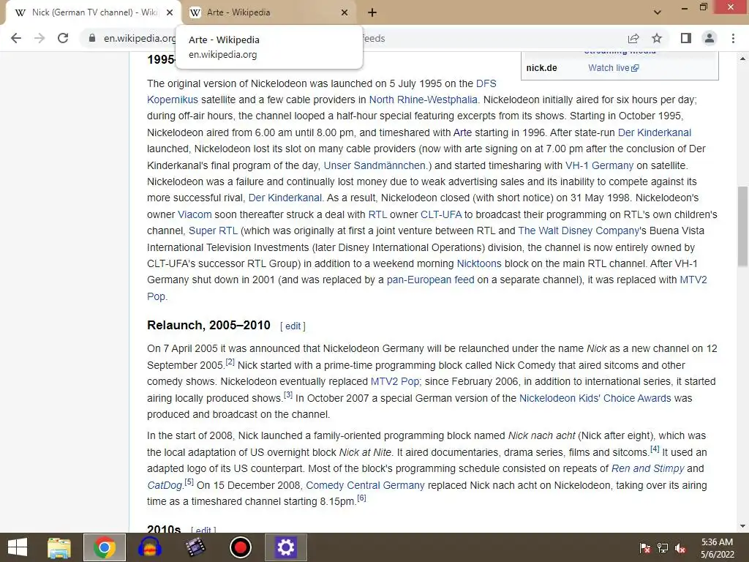Open Chrome three-dot menu
Viewport: 749px width, 562px height.
tap(733, 38)
